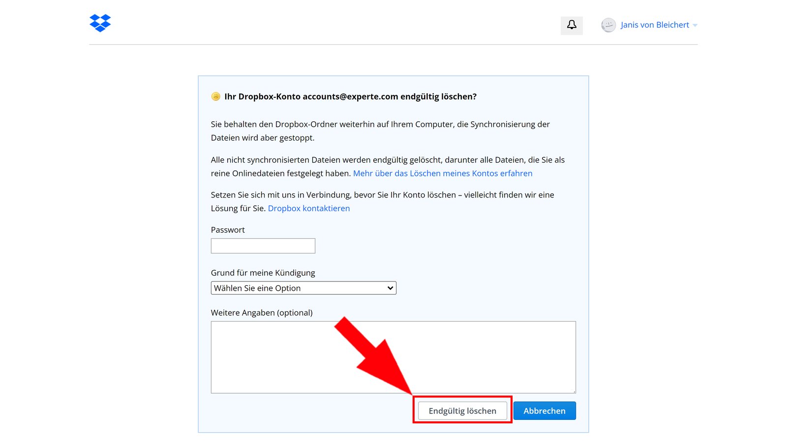The image size is (787, 442).
Task: Click the Weitere Angaben text area
Action: tap(393, 357)
